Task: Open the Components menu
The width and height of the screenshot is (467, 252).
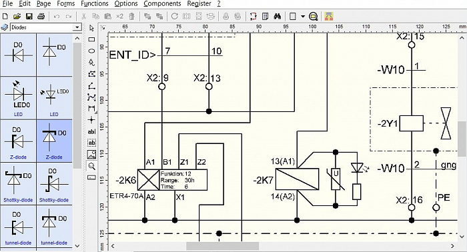Action: pyautogui.click(x=162, y=4)
